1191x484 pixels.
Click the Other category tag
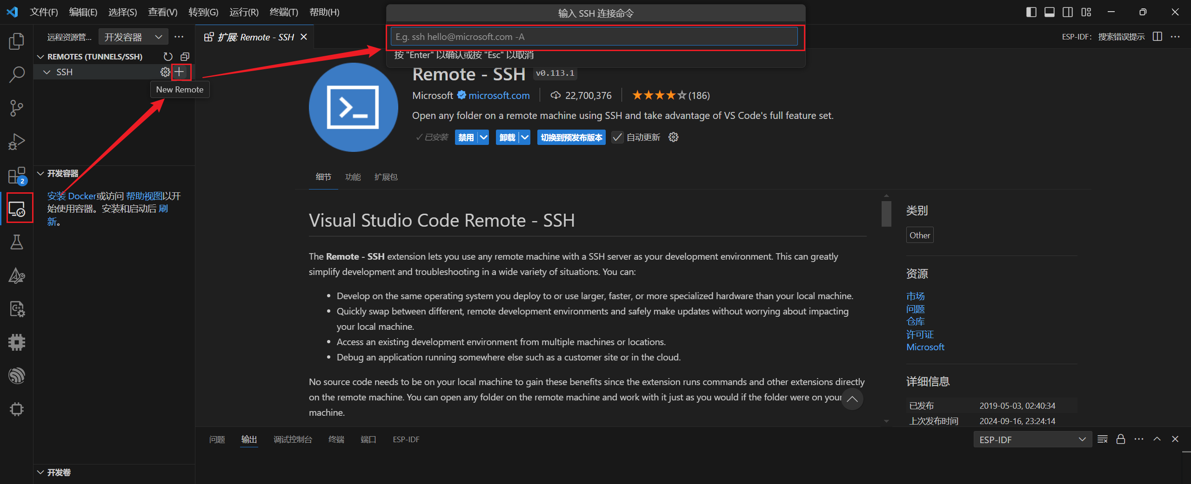[920, 235]
